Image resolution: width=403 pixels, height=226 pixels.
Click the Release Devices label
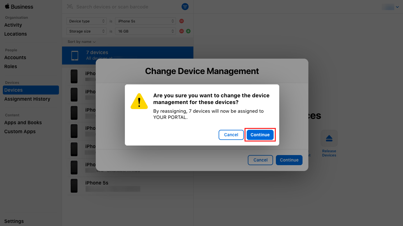pyautogui.click(x=329, y=153)
